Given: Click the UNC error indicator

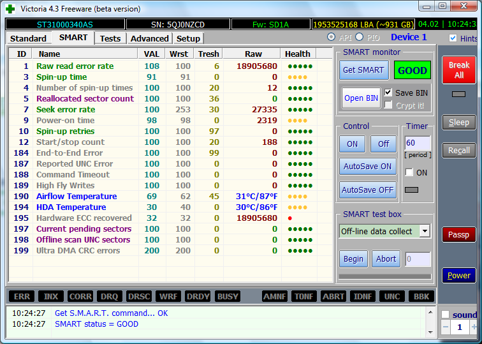Looking at the screenshot, I should pos(392,297).
